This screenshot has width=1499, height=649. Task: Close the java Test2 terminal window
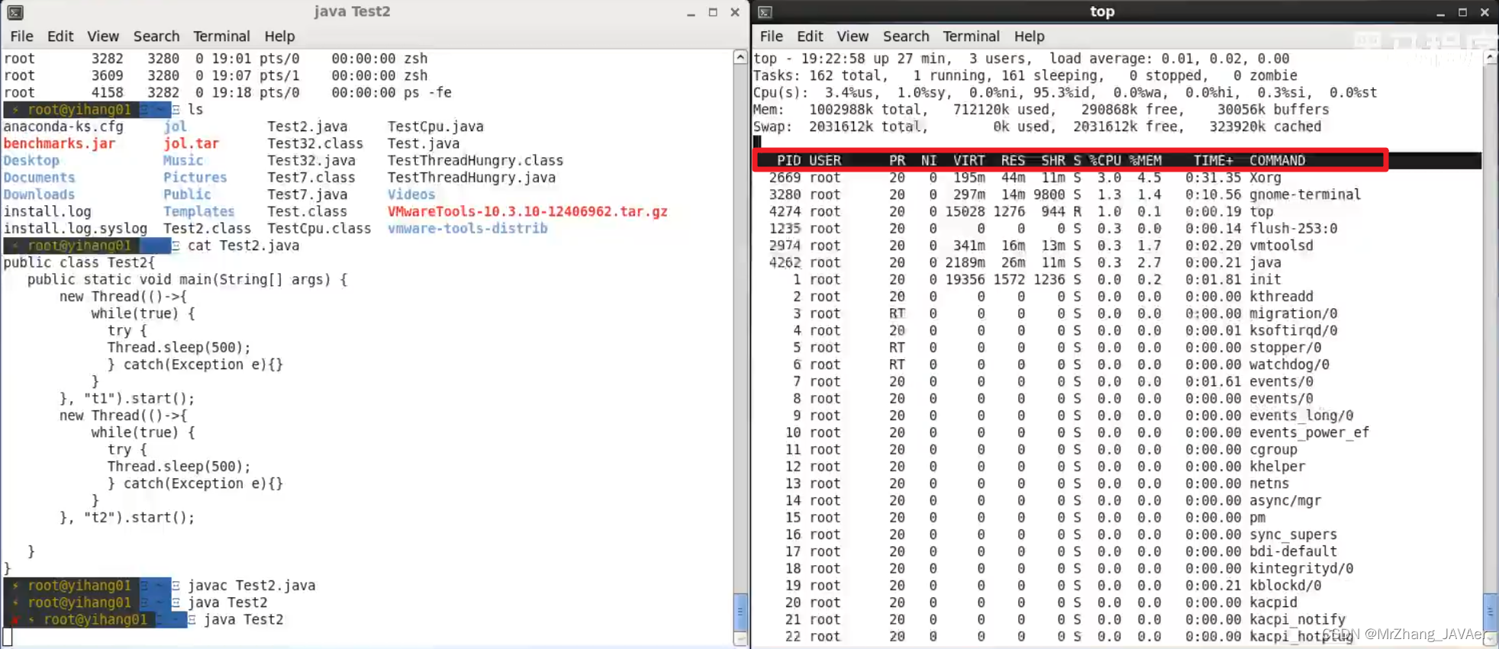(735, 12)
